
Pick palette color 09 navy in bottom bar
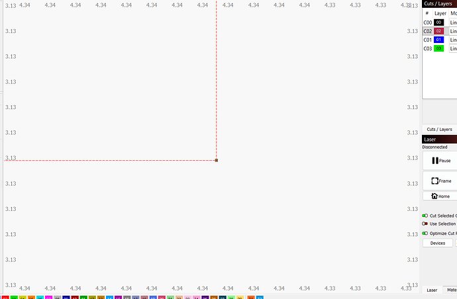click(x=66, y=298)
